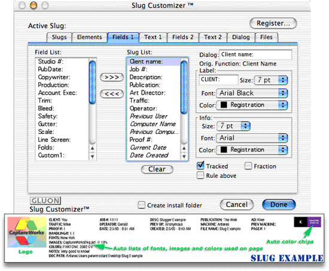Click the GLUON logo

(x=45, y=200)
